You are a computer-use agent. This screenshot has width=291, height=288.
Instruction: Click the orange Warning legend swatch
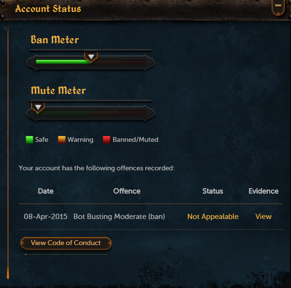62,139
